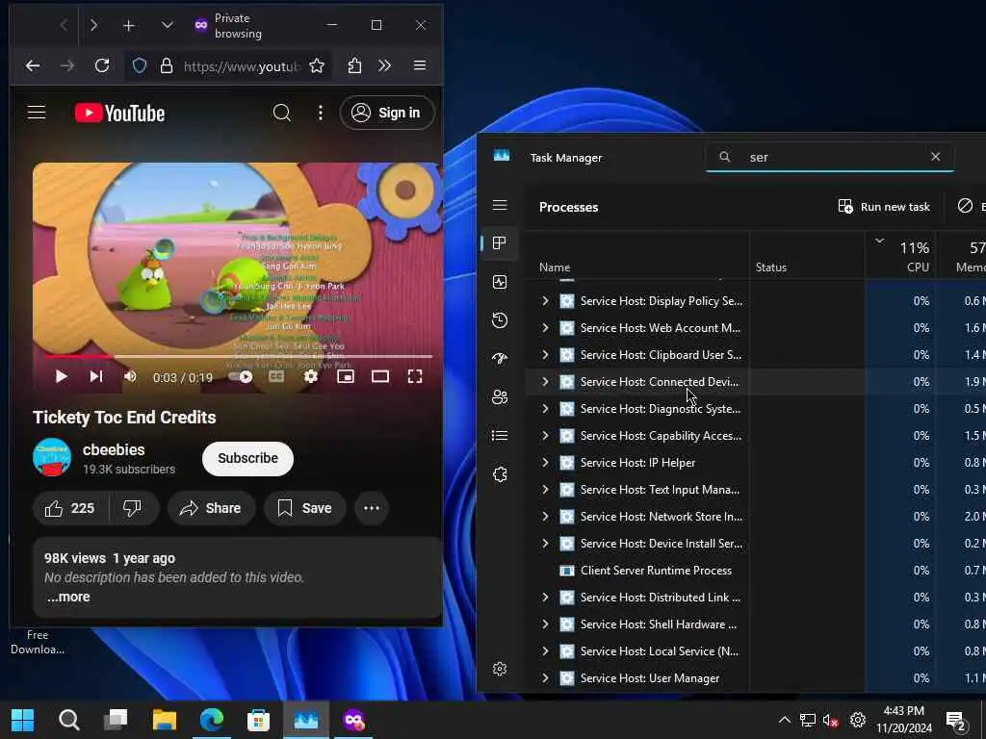
Task: Expand video description with ...more
Action: 68,597
